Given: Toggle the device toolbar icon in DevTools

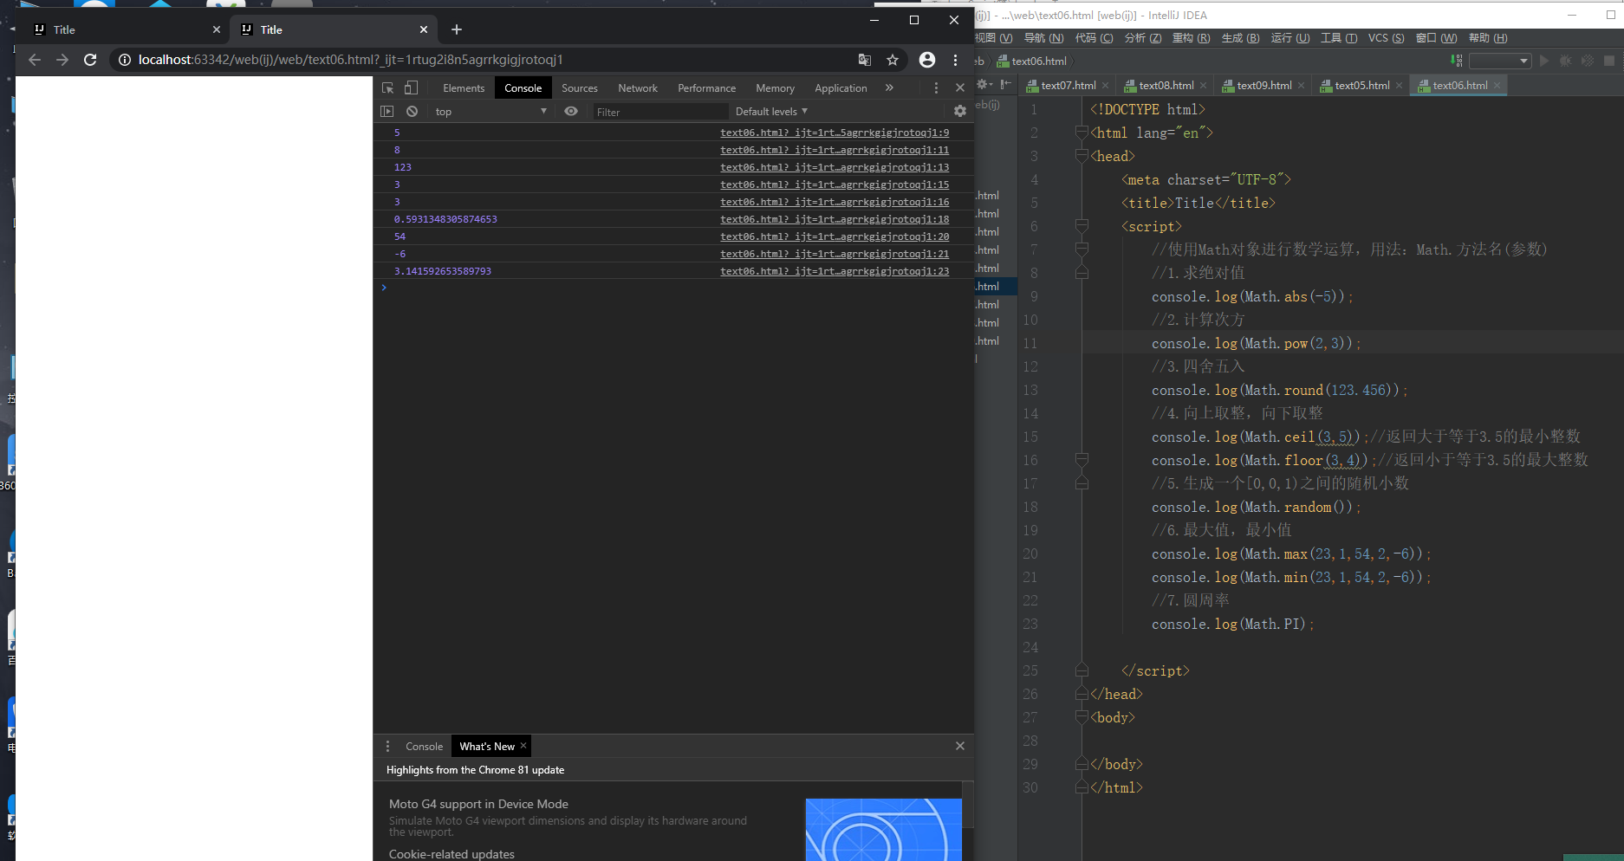Looking at the screenshot, I should [412, 87].
